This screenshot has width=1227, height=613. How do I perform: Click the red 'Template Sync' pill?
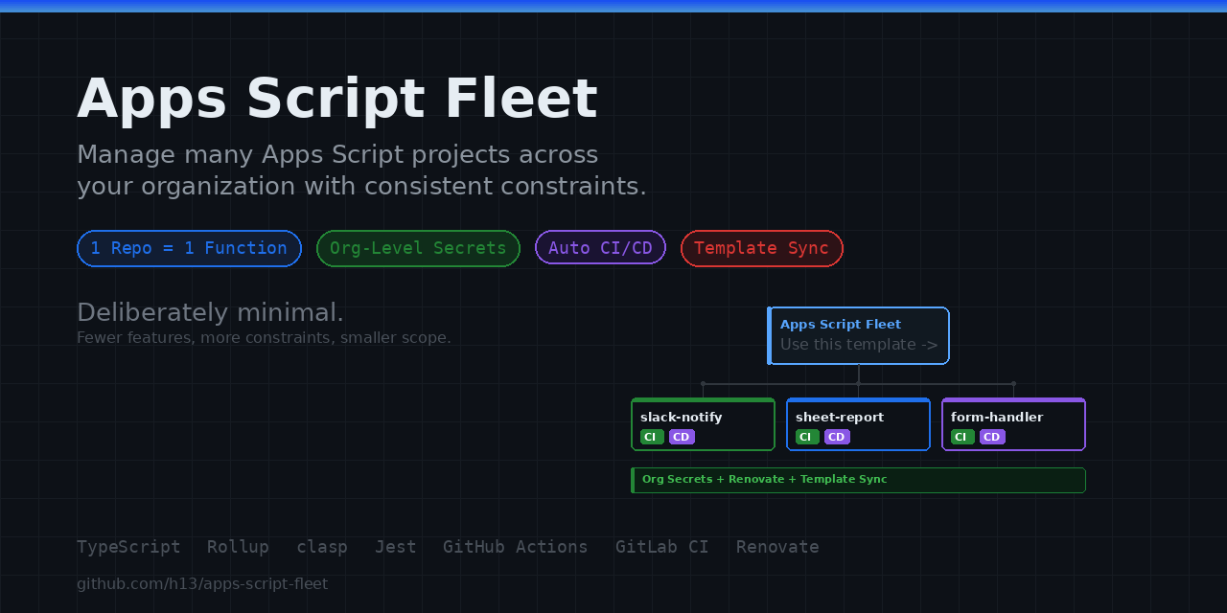[x=762, y=248]
